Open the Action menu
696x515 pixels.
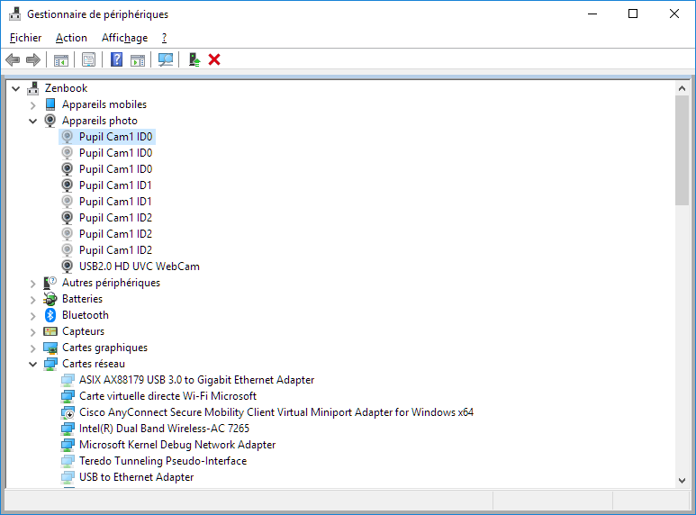[x=71, y=38]
